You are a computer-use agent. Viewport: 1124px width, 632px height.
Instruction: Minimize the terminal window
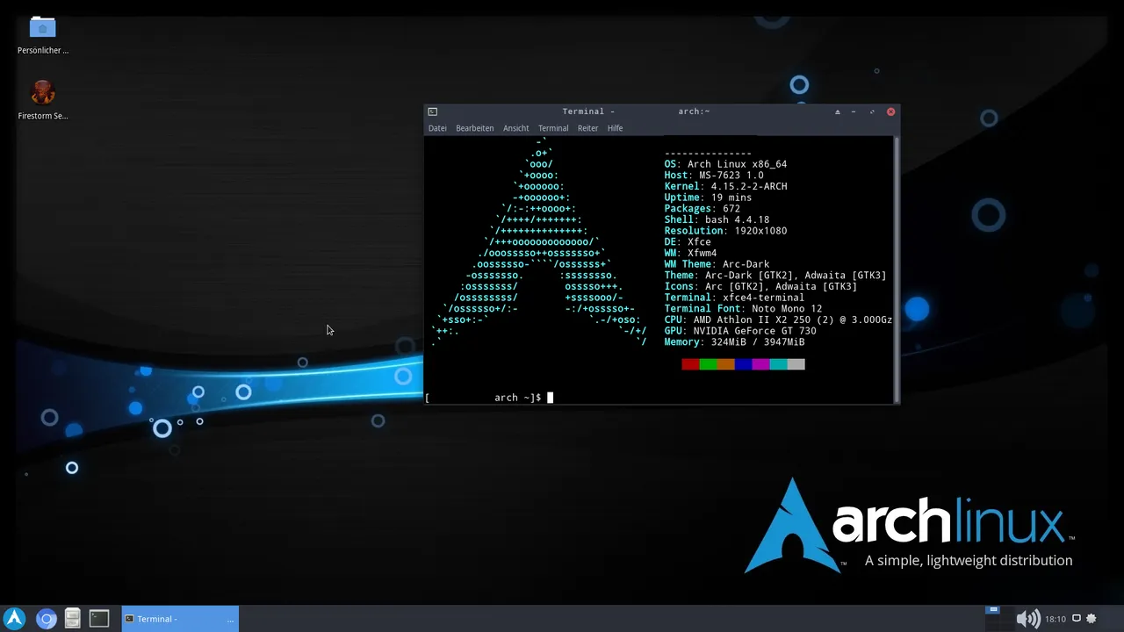pyautogui.click(x=854, y=111)
